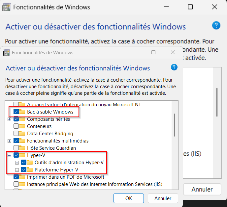Uncheck the Bac à sable Windows checkbox
The width and height of the screenshot is (227, 207).
pos(16,112)
